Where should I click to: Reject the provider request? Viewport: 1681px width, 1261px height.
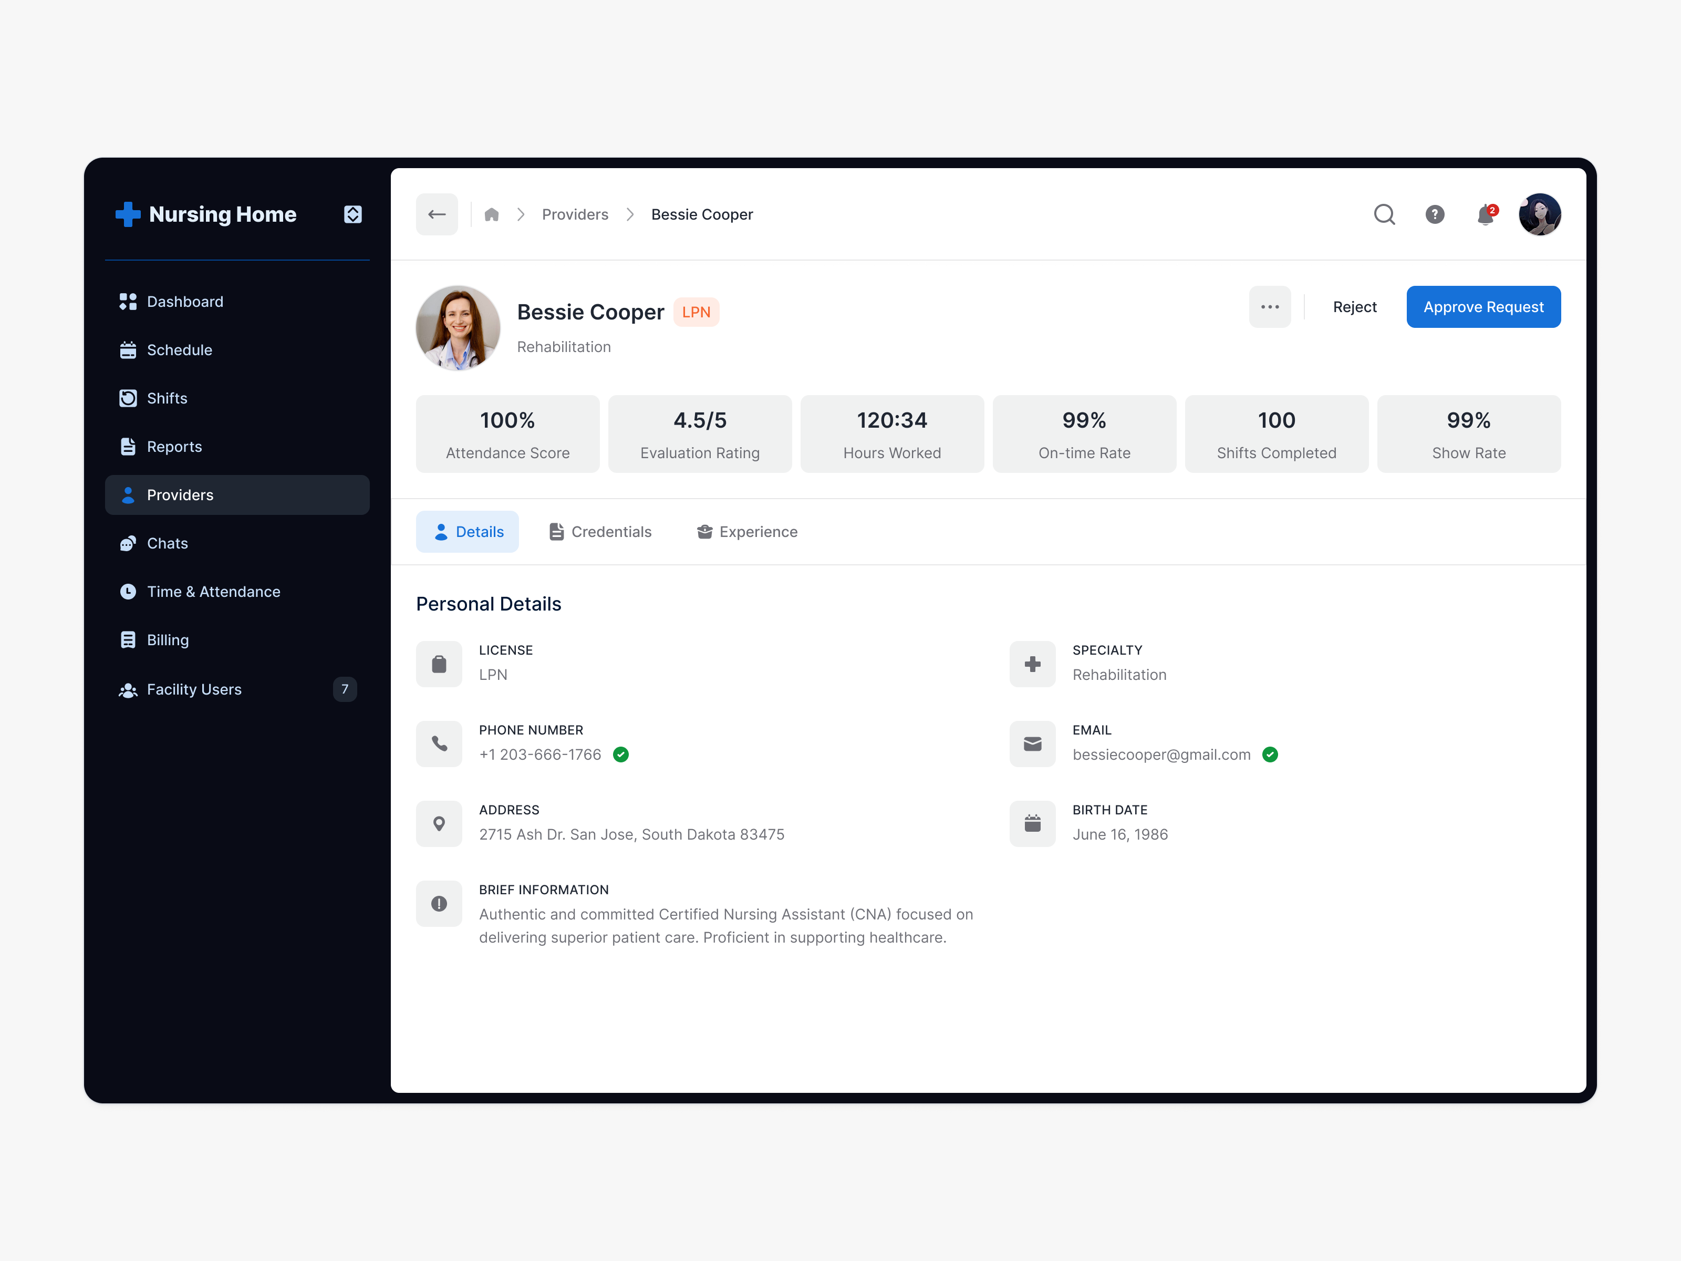[x=1354, y=307]
